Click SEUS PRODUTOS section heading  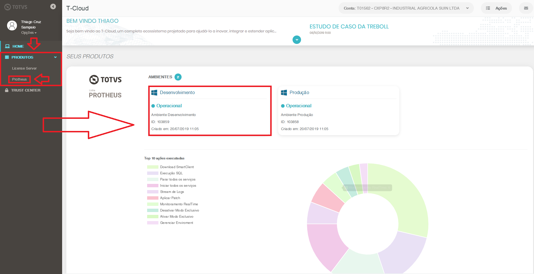[90, 56]
